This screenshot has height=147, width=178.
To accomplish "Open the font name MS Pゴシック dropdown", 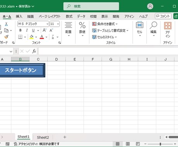I will pyautogui.click(x=47, y=24).
